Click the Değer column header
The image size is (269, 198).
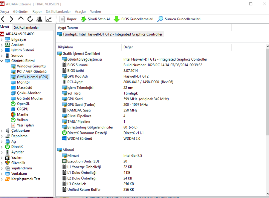click(x=128, y=47)
